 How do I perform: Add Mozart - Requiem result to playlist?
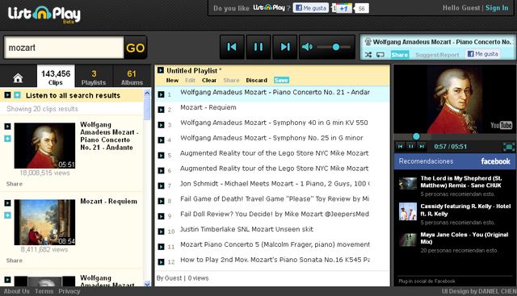[7, 215]
